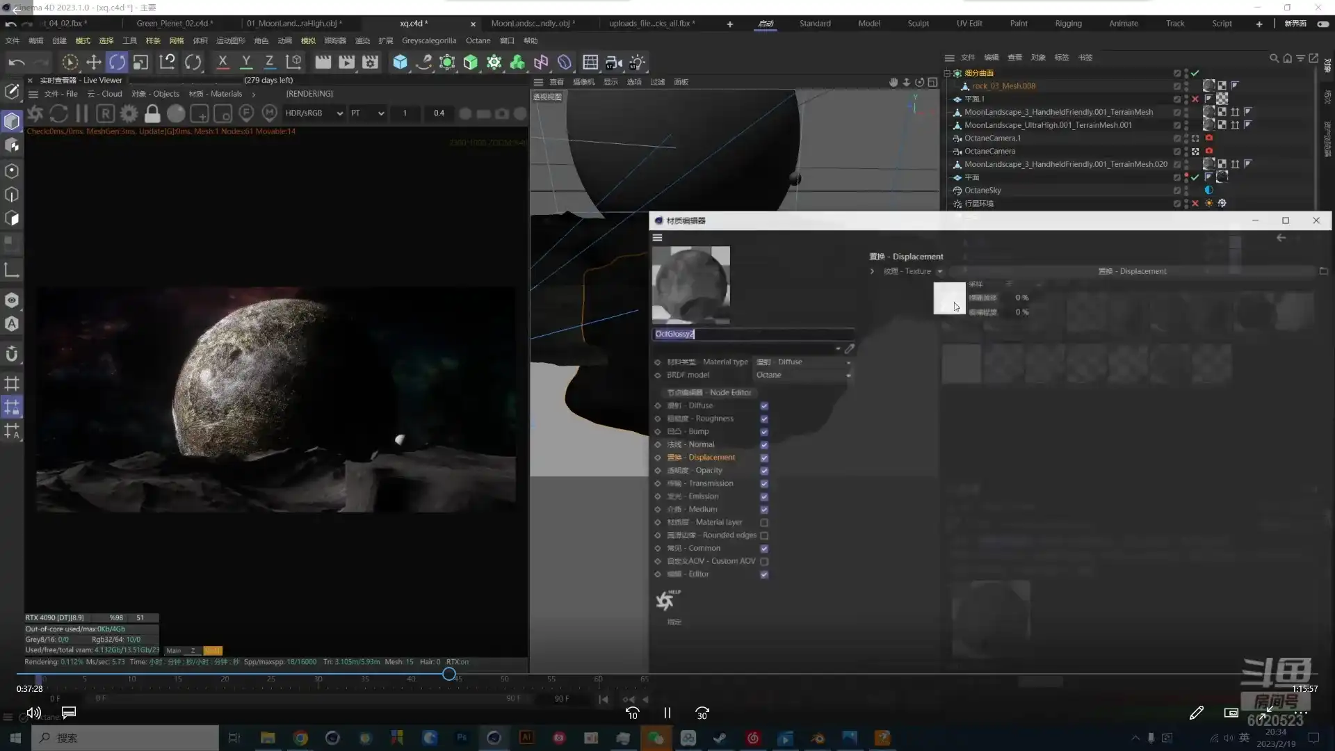Open the Octane menu
Viewport: 1335px width, 751px height.
click(x=478, y=40)
